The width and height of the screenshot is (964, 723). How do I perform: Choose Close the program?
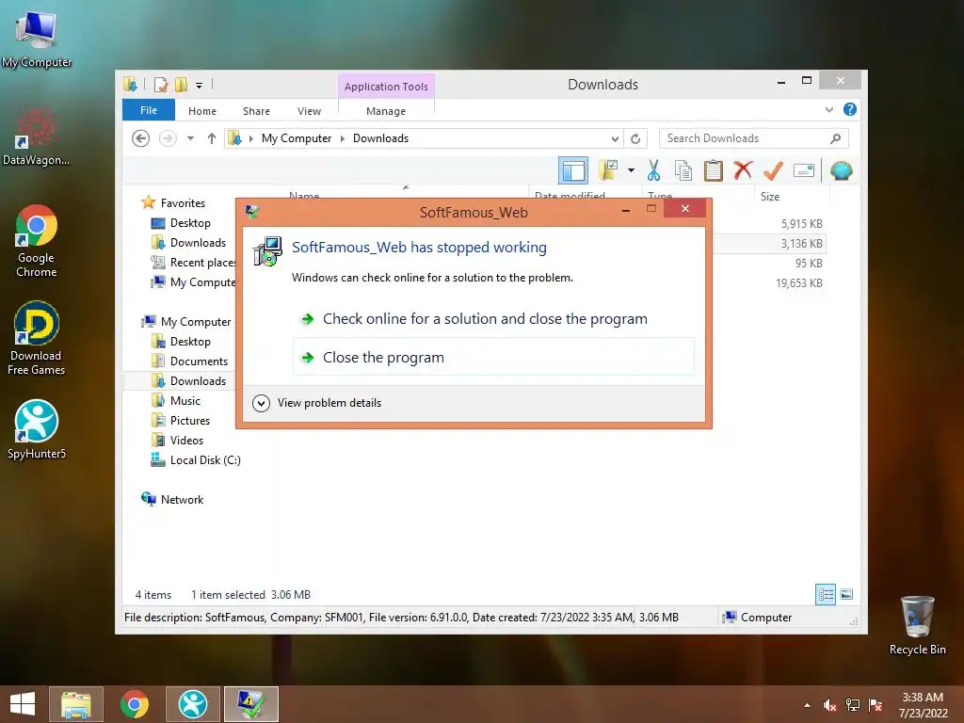(x=493, y=357)
